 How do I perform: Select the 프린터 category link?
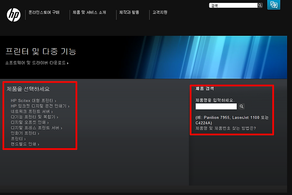tap(18, 139)
